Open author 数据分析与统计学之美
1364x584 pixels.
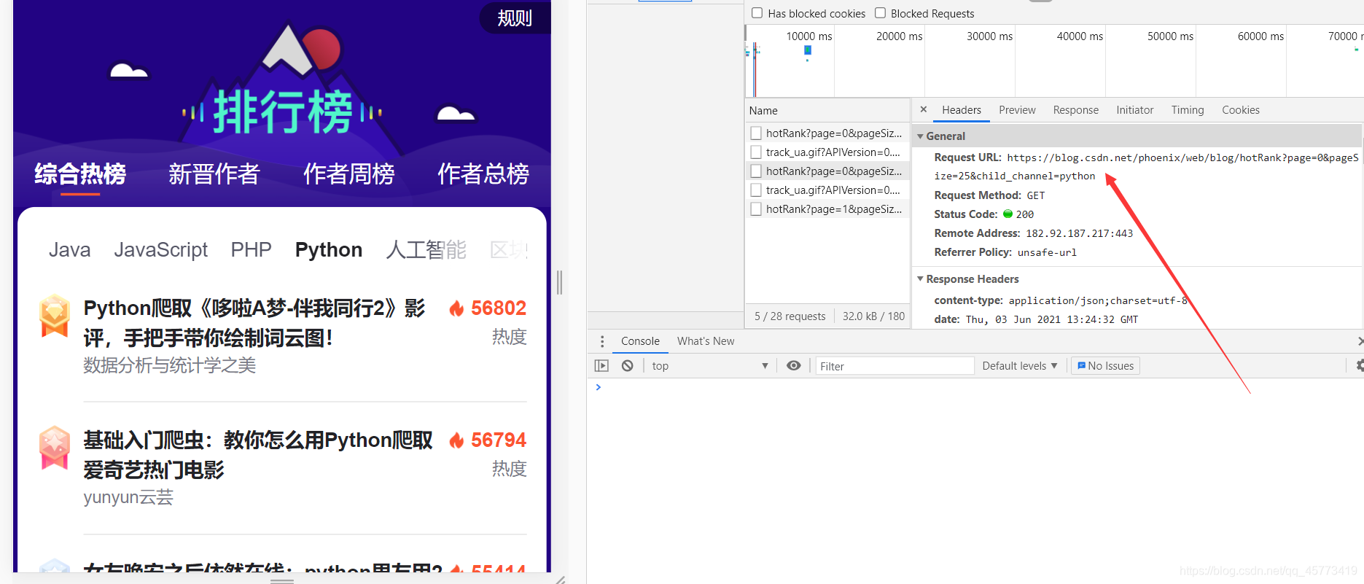(170, 365)
